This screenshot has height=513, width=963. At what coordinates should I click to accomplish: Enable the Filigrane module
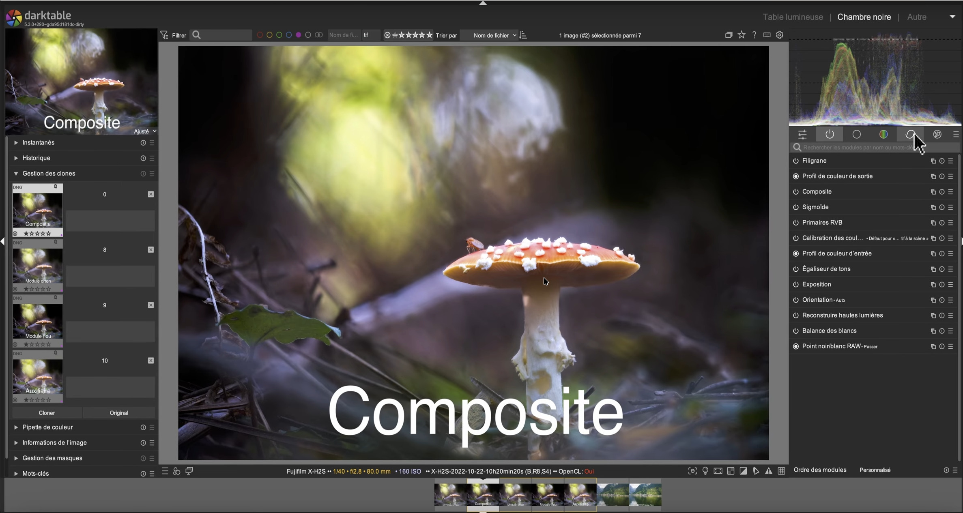coord(796,161)
